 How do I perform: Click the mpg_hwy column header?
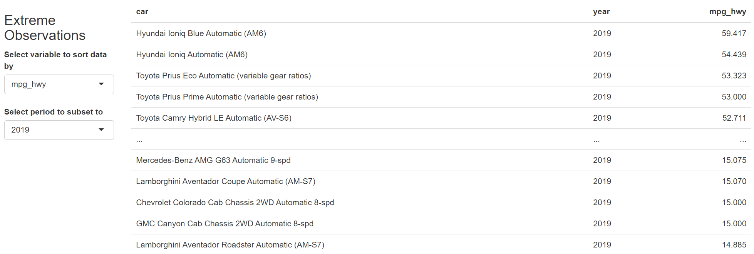tap(727, 12)
